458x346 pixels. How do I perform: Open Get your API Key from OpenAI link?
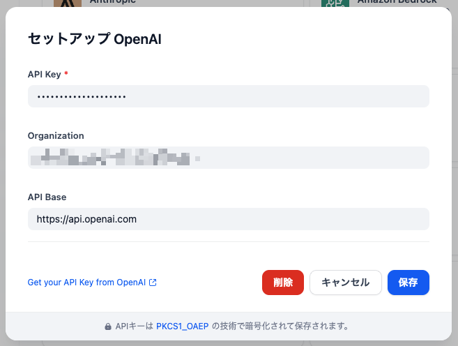(x=92, y=283)
